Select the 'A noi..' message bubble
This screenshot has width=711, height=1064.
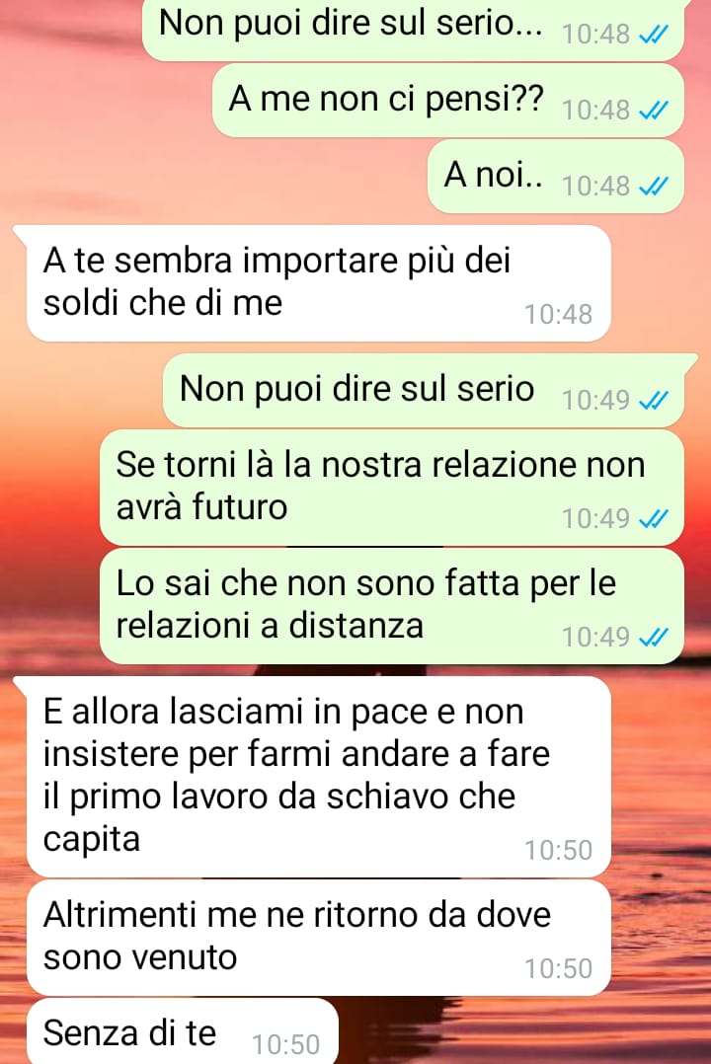[x=556, y=177]
